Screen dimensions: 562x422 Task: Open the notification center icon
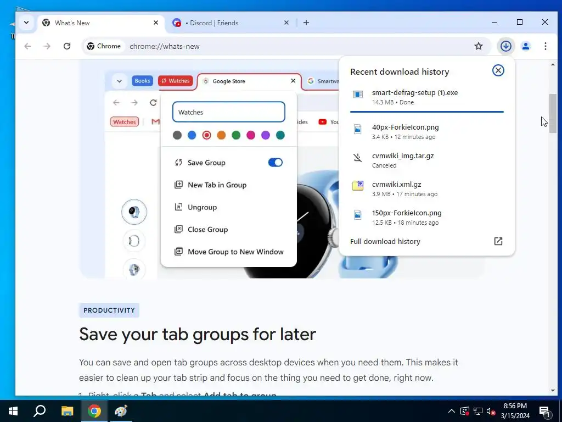point(545,411)
